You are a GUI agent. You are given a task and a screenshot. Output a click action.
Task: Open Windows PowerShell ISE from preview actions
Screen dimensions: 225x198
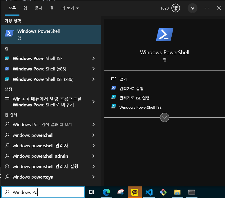[x=140, y=107]
